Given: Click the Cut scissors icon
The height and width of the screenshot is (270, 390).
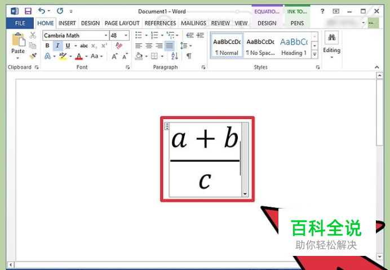Looking at the screenshot, I should [33, 36].
